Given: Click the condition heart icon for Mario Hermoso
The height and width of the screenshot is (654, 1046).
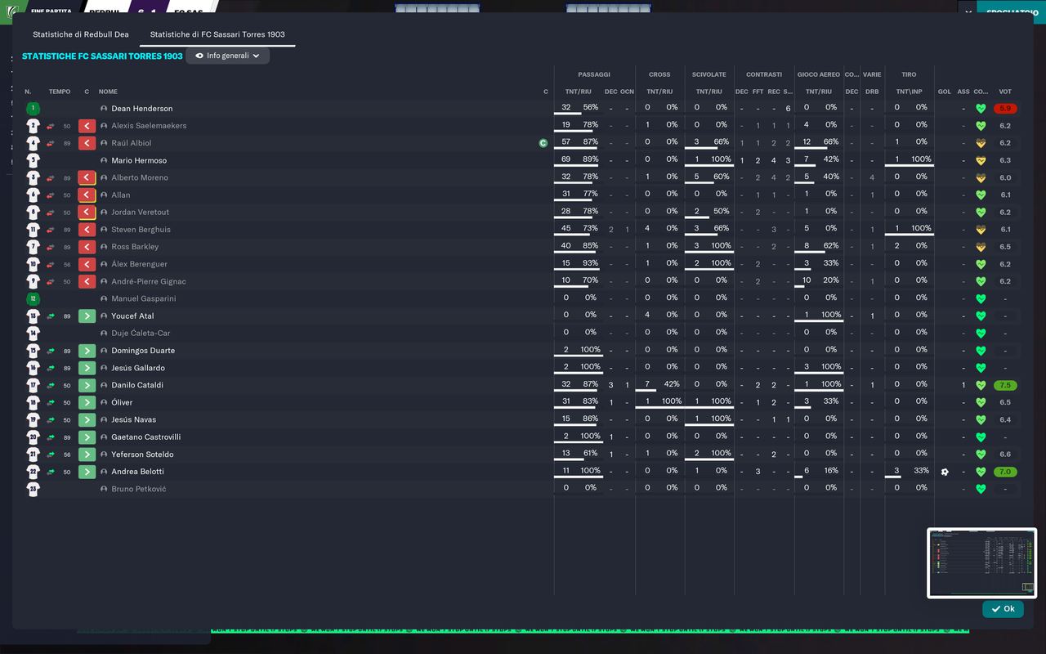Looking at the screenshot, I should coord(981,160).
